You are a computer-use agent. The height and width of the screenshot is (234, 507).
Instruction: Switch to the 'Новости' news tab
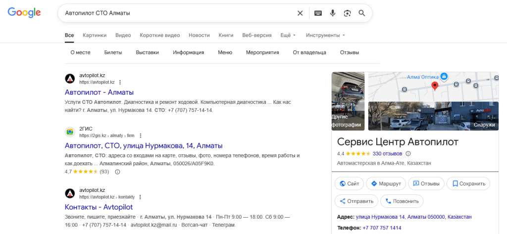(x=199, y=36)
